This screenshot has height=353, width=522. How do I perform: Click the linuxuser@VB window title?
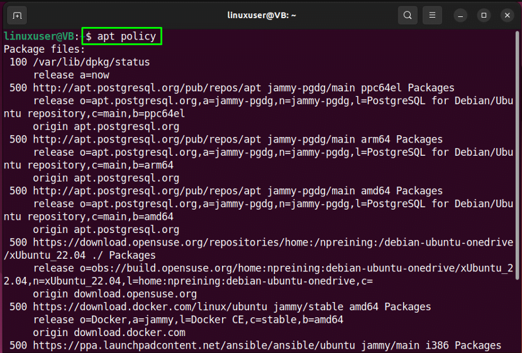[x=262, y=15]
